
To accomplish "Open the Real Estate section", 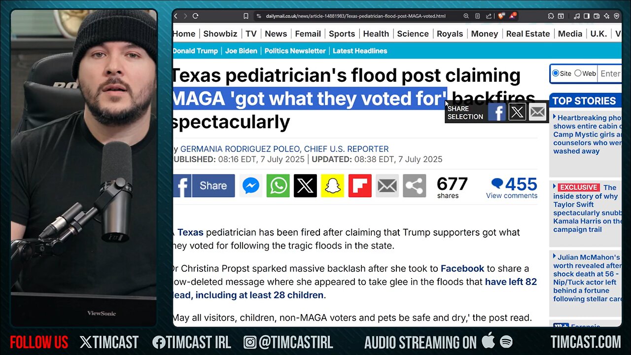I will pos(528,34).
